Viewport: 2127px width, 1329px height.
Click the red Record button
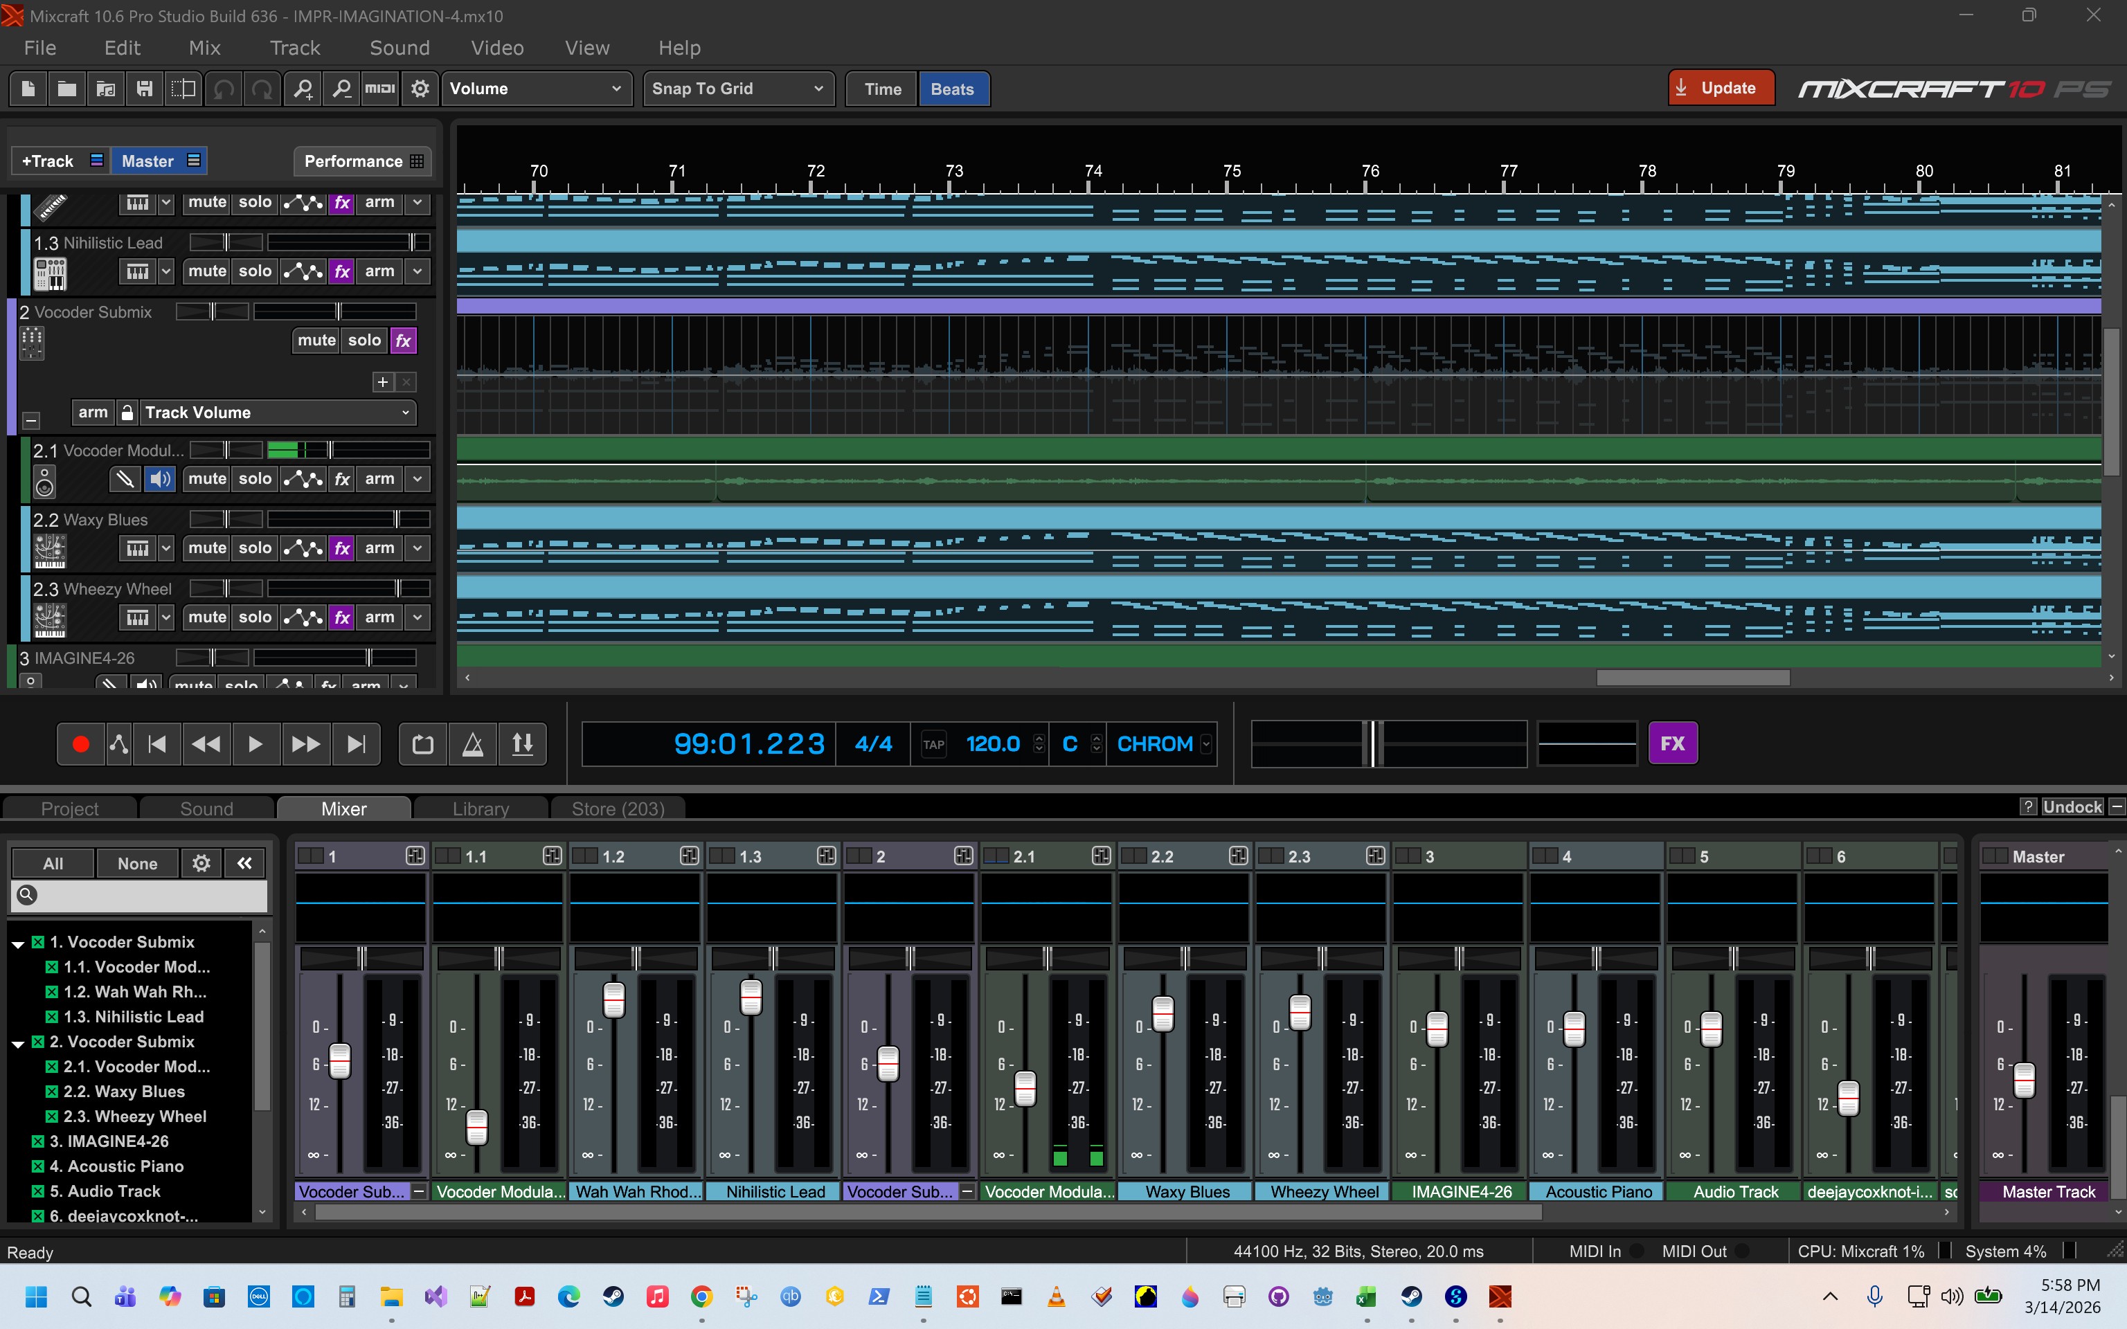80,745
